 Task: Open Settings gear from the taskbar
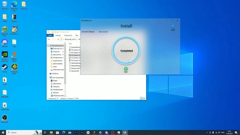click(x=100, y=132)
